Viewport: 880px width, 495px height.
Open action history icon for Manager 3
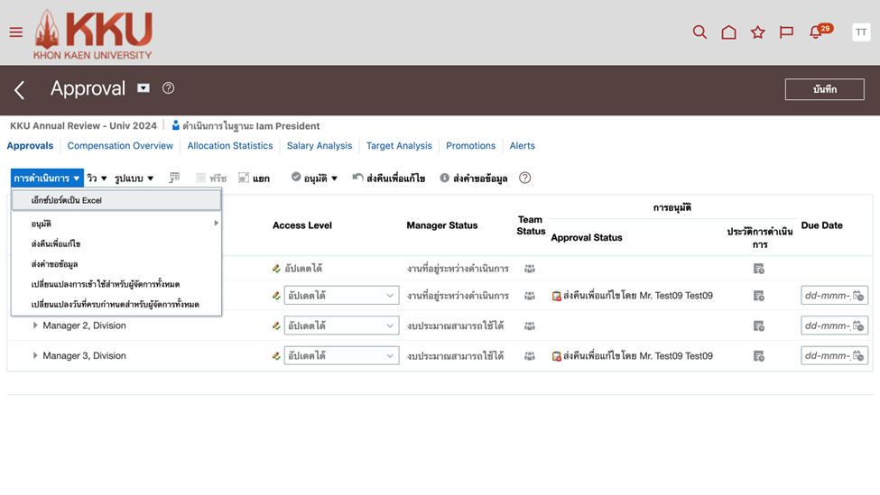(x=758, y=356)
